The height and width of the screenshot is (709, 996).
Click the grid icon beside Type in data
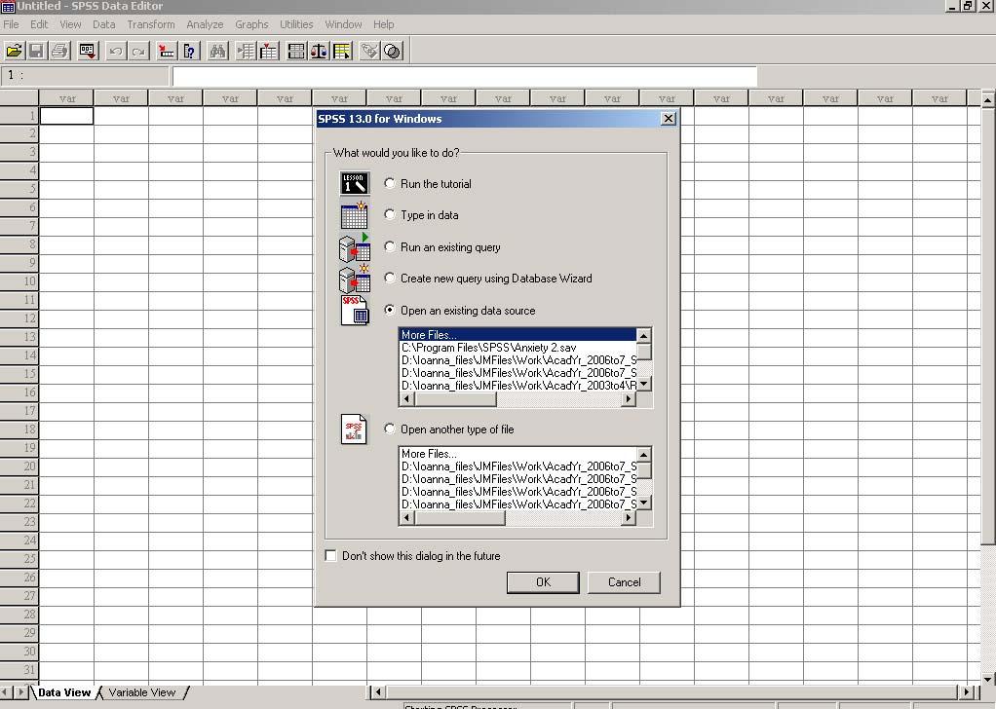pos(355,215)
